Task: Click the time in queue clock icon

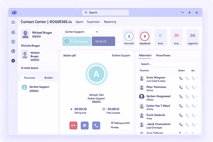Action: pos(104,109)
